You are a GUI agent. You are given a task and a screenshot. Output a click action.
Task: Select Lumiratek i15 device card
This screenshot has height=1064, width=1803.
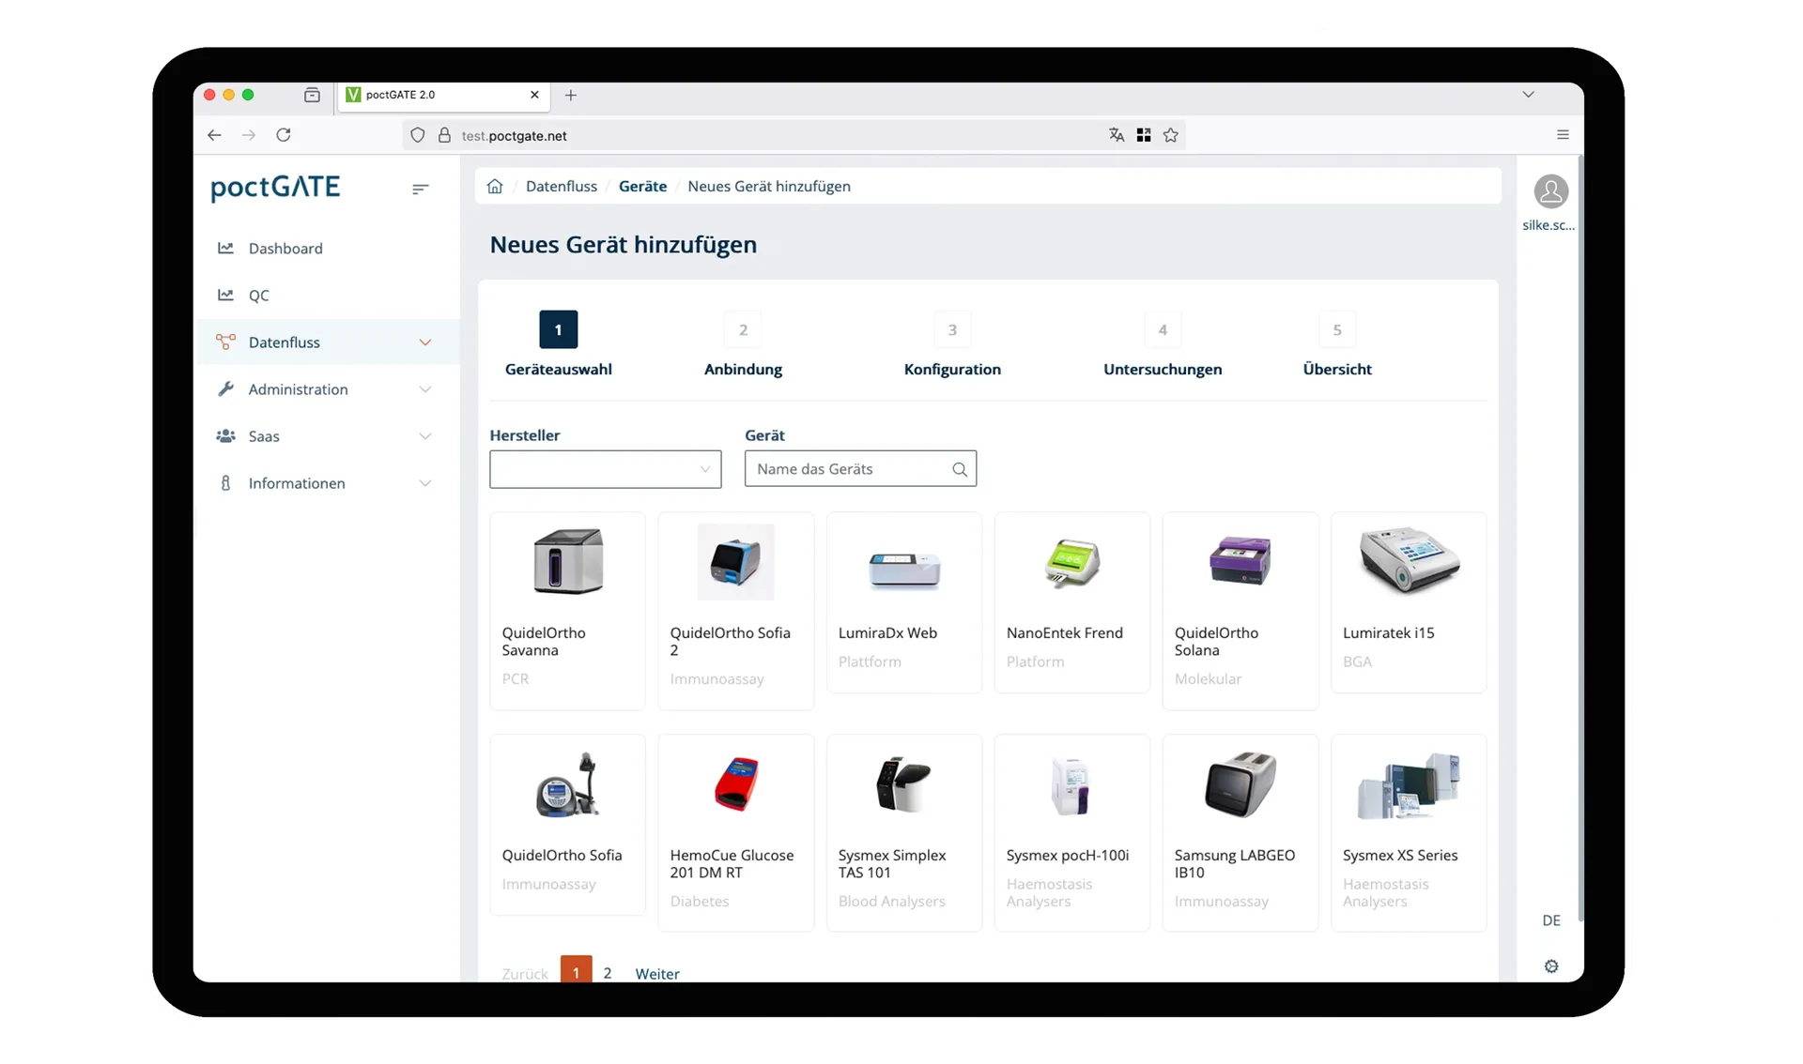[1409, 602]
